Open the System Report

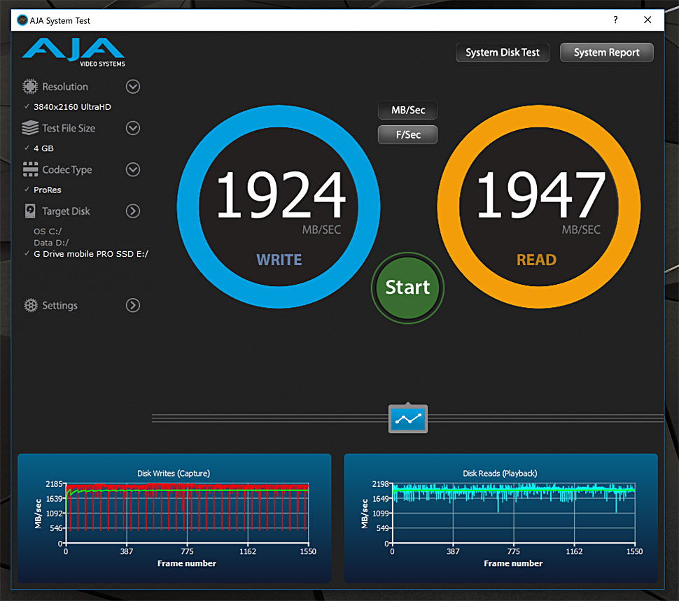tap(606, 52)
